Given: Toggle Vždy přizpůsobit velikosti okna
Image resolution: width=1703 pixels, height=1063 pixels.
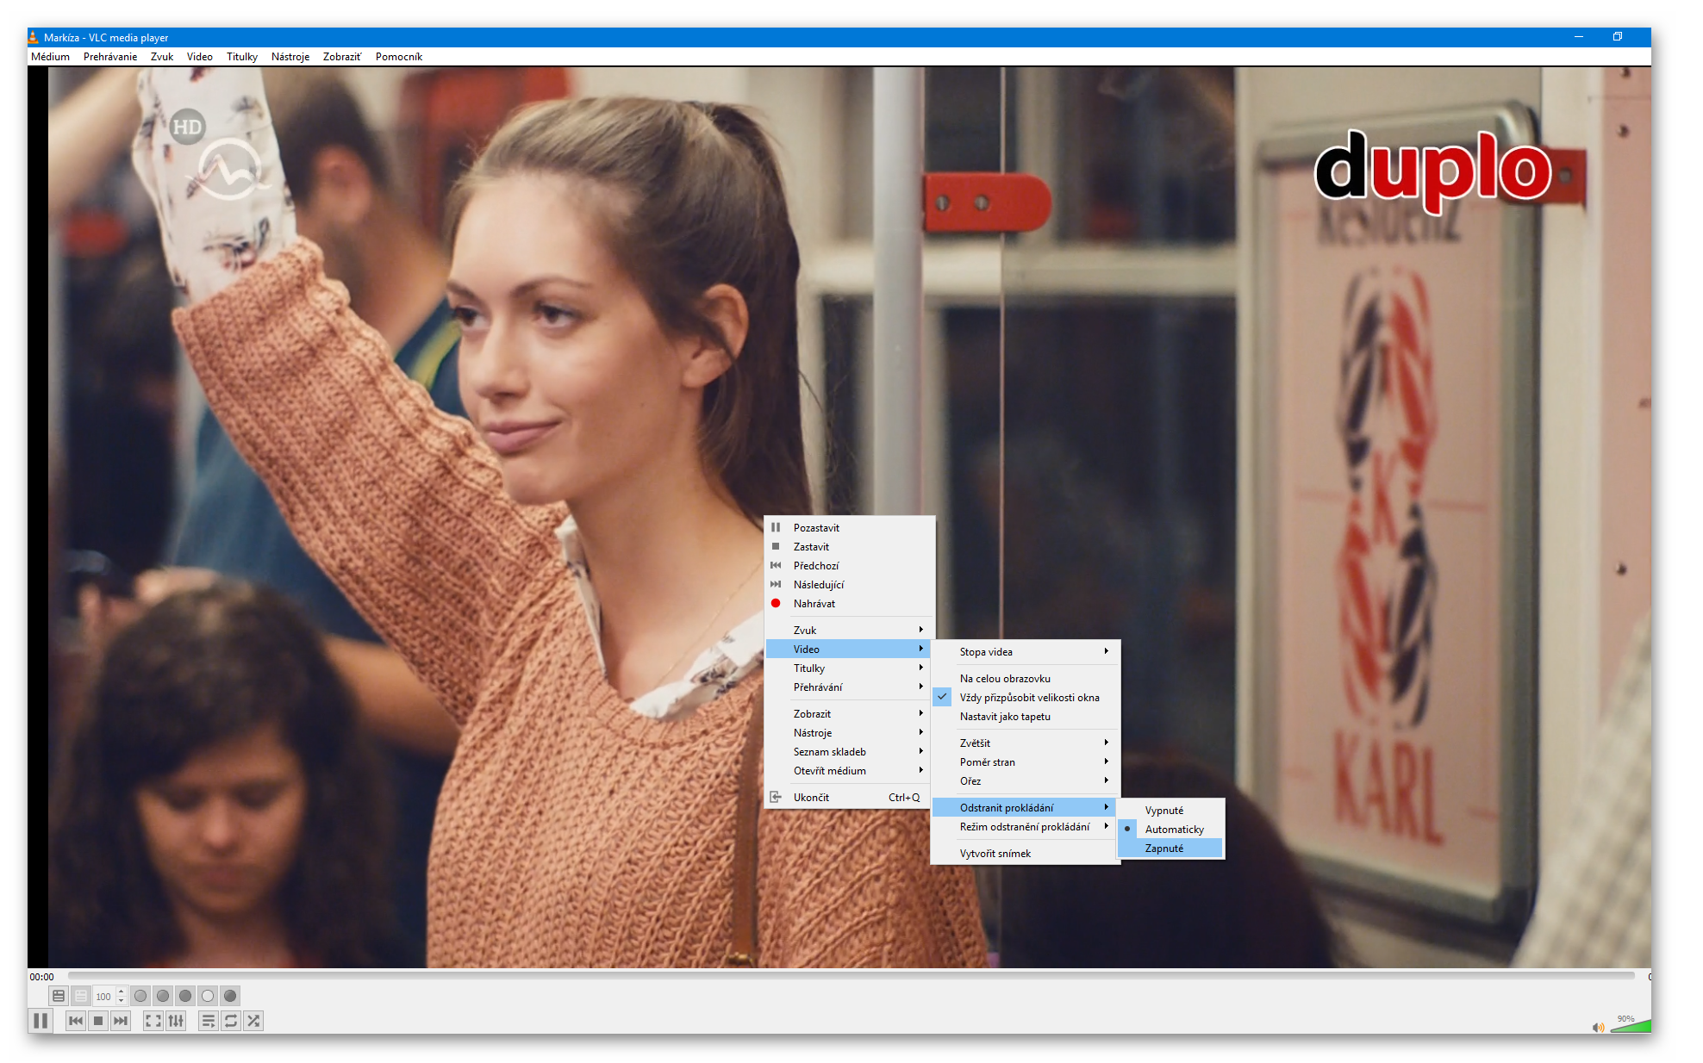Looking at the screenshot, I should click(x=1029, y=698).
